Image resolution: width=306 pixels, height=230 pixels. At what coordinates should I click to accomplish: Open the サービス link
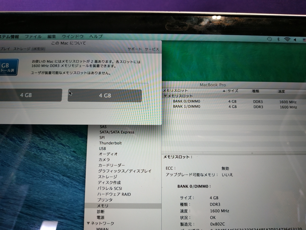152,49
